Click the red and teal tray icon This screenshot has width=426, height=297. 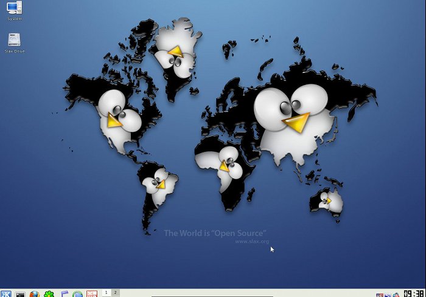[396, 295]
